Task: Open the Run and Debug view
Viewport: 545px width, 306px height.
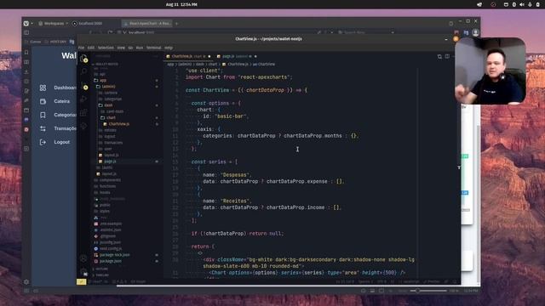Action: pyautogui.click(x=83, y=99)
